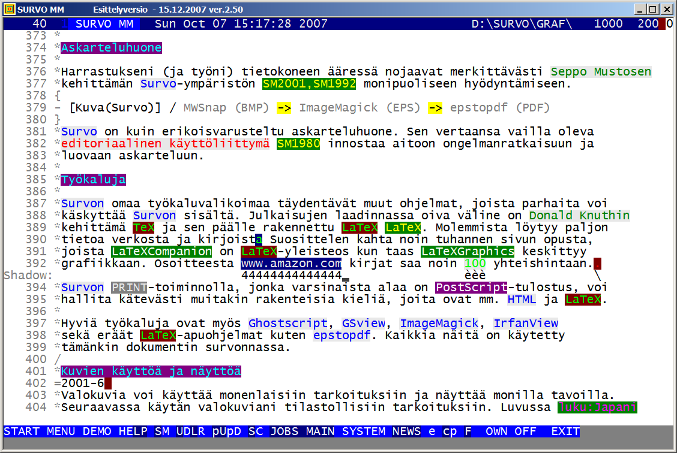The image size is (677, 453).
Task: Click the Ghostscript word on line 397
Action: [288, 323]
